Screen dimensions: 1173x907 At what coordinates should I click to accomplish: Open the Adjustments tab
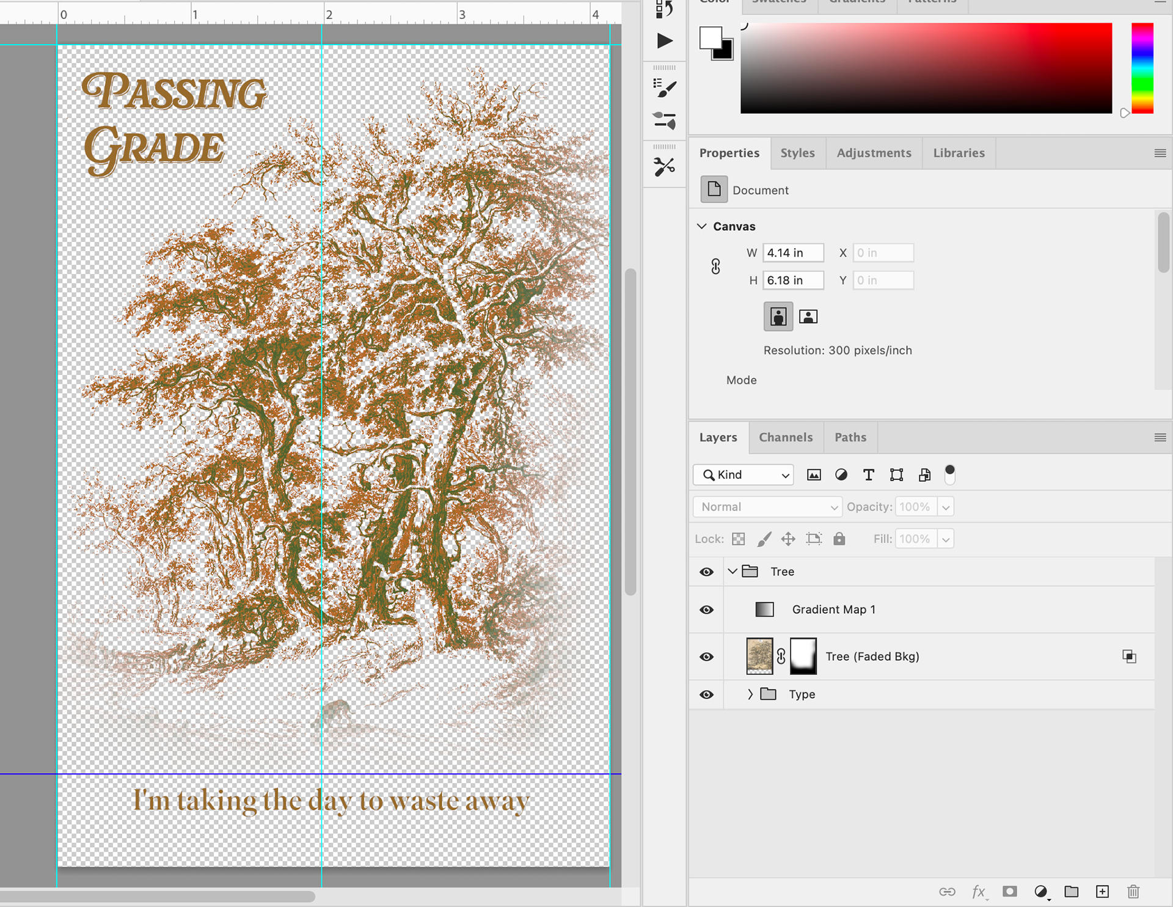(x=874, y=153)
